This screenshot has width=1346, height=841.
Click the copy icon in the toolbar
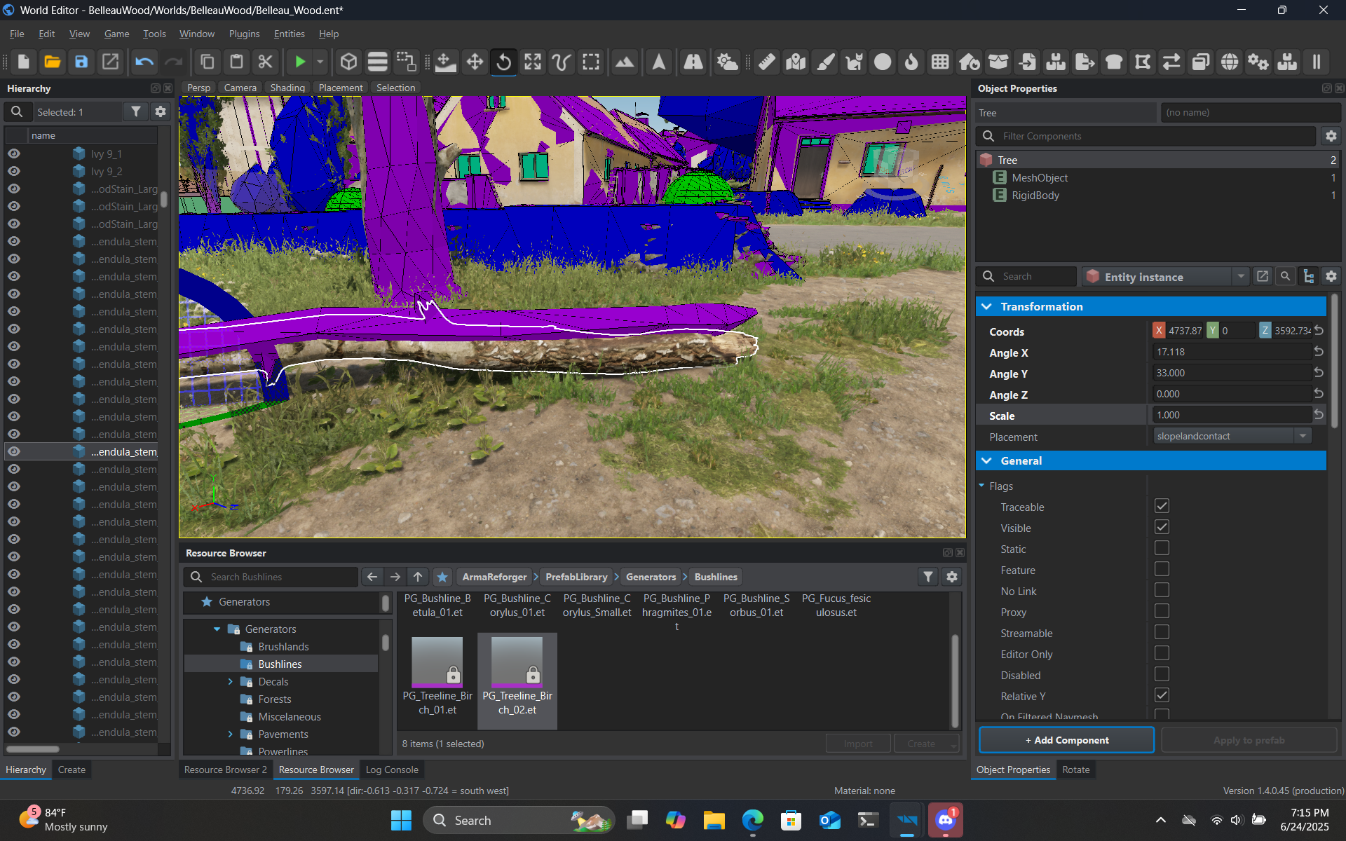pyautogui.click(x=208, y=62)
